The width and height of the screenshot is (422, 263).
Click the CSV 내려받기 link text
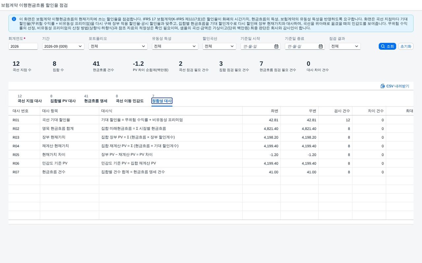[x=398, y=86]
